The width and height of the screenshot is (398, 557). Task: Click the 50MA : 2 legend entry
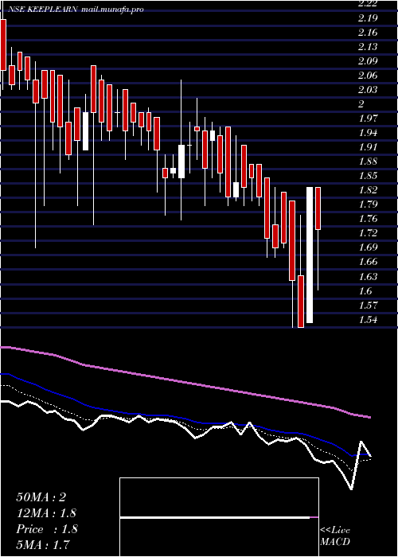click(41, 497)
